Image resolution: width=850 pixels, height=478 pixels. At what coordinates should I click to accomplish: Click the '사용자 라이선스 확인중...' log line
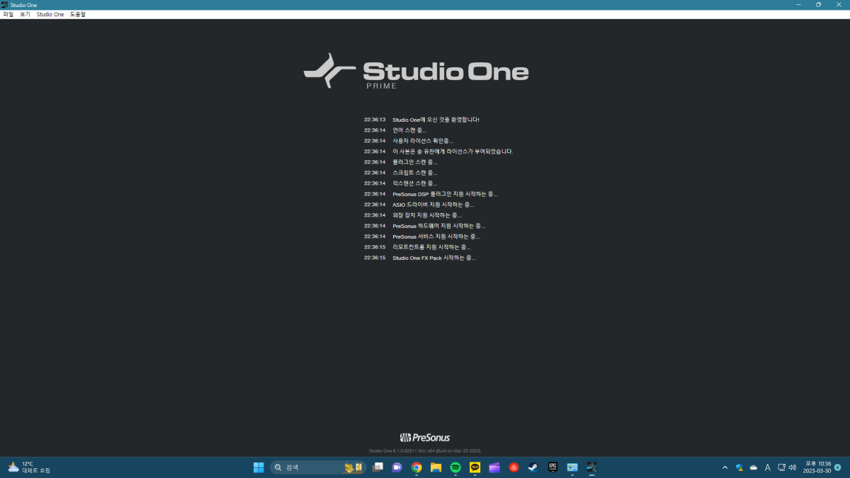tap(423, 141)
